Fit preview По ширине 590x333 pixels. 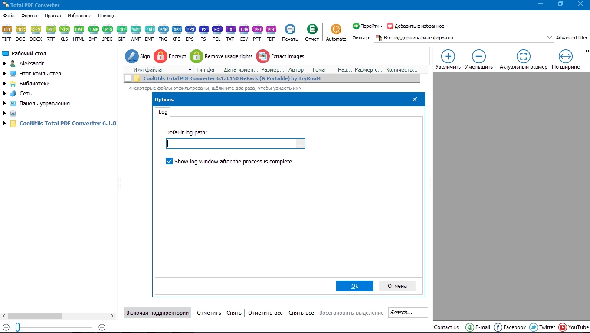click(x=566, y=60)
